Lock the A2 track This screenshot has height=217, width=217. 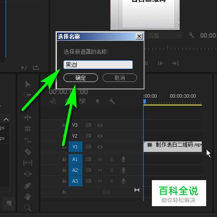point(64,170)
